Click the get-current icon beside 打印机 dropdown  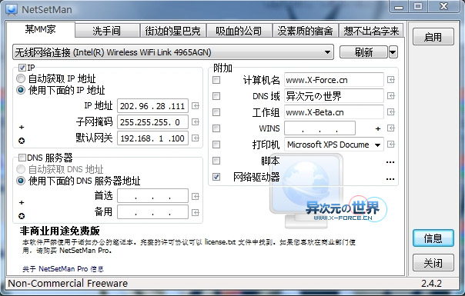[391, 144]
